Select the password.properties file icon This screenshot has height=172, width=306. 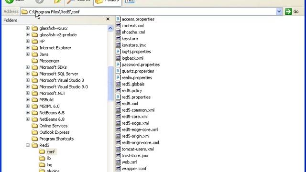(118, 64)
